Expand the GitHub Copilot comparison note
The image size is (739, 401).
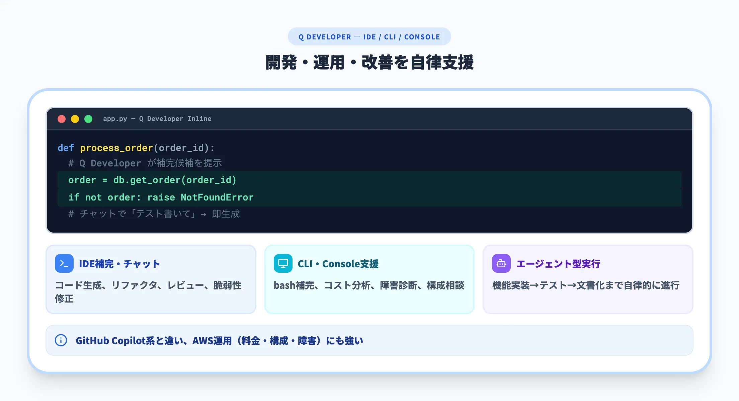pos(369,340)
